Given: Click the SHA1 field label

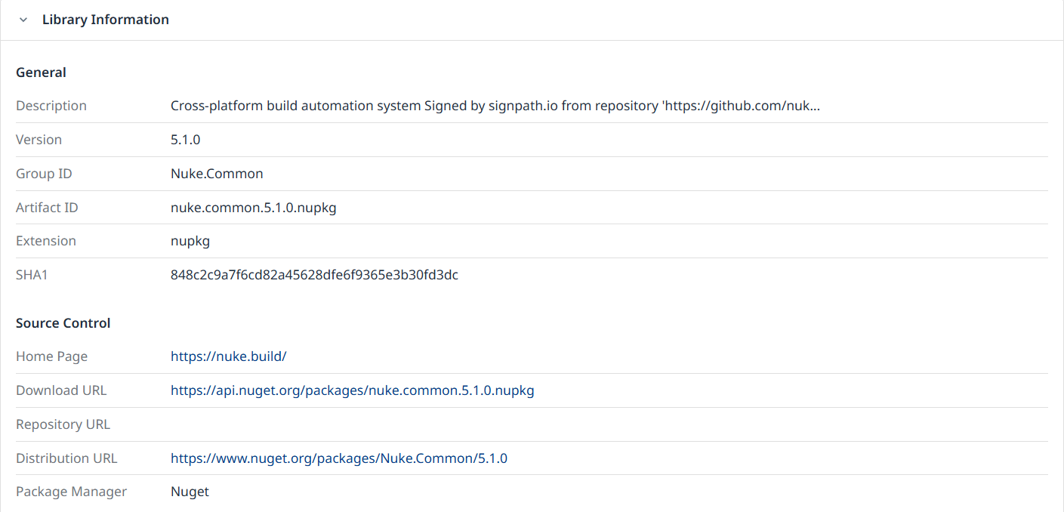Looking at the screenshot, I should pos(32,275).
